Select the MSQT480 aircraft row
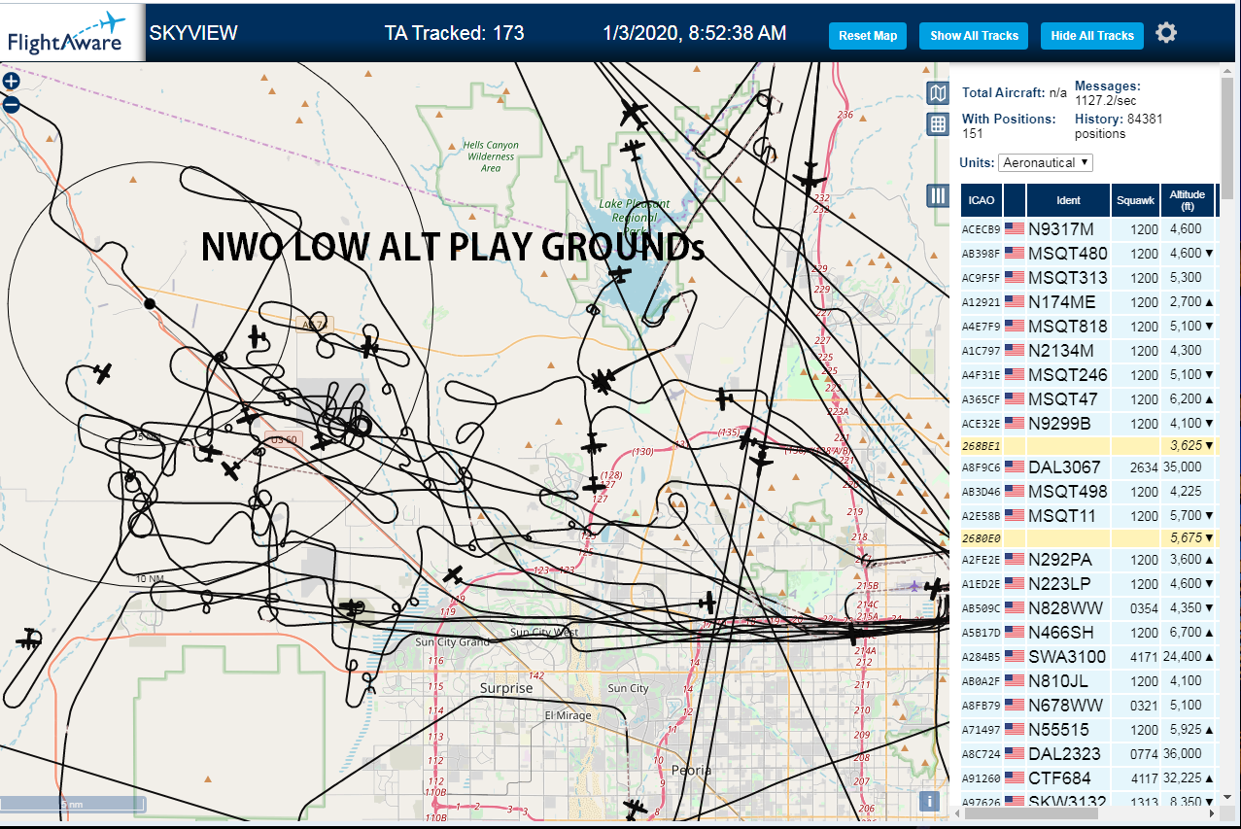The image size is (1241, 829). click(x=1088, y=254)
